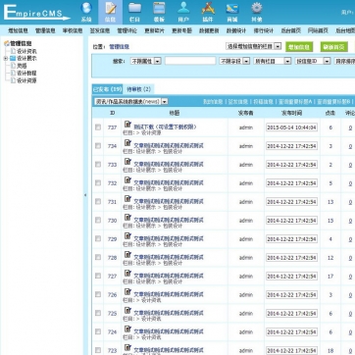Open the 管理信息 breadcrumb link
This screenshot has width=355, height=355.
[x=119, y=47]
